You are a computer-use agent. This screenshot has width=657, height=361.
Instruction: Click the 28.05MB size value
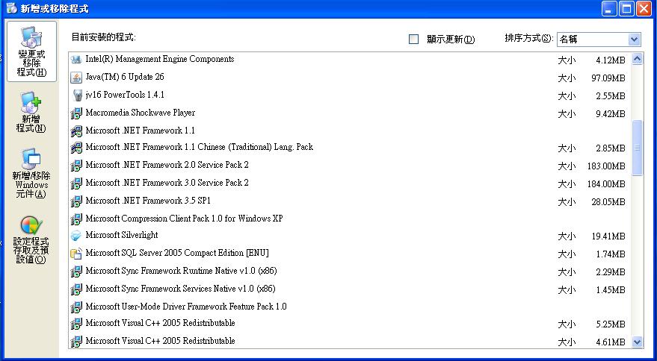[608, 202]
